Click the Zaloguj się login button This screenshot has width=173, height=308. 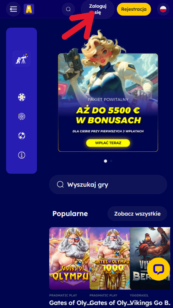pyautogui.click(x=98, y=9)
